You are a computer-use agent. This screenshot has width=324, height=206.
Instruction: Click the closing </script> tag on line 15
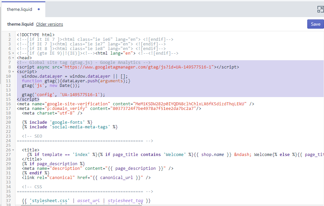coord(28,99)
